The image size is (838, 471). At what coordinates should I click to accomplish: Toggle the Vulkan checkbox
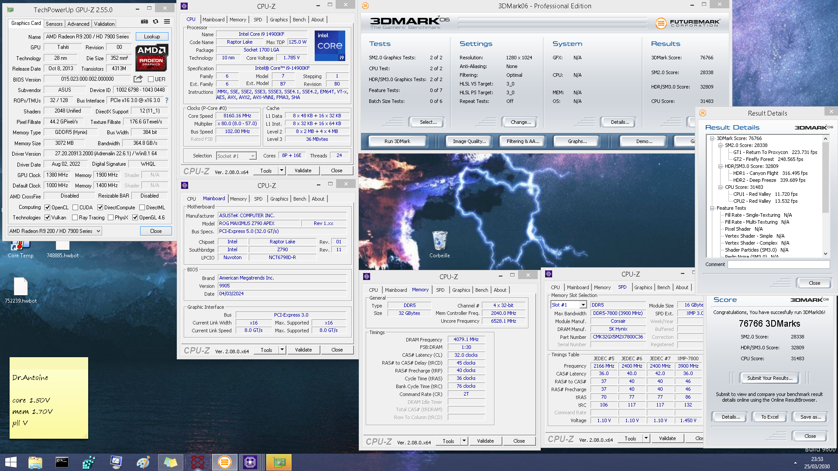click(x=47, y=217)
